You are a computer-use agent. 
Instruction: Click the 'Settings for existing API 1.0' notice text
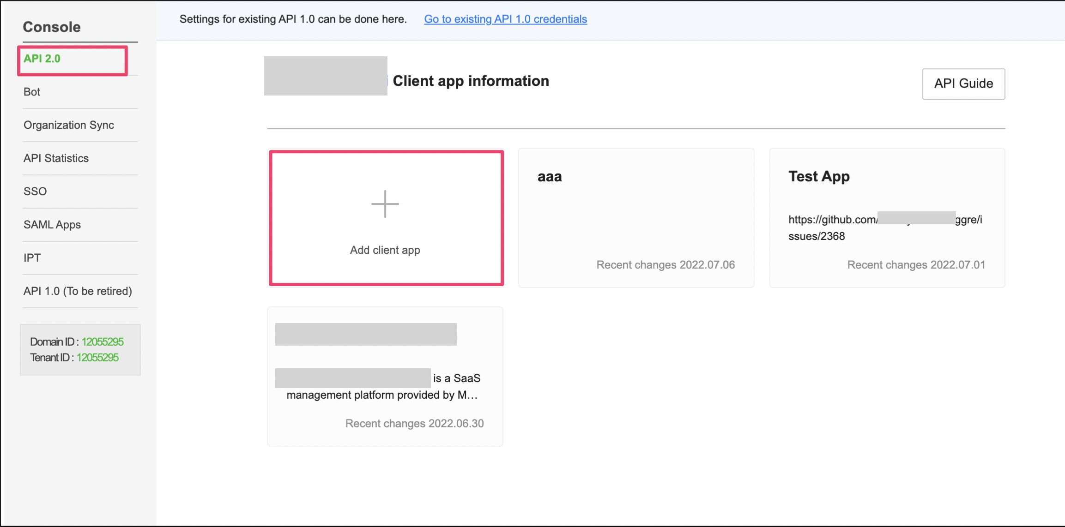coord(293,19)
